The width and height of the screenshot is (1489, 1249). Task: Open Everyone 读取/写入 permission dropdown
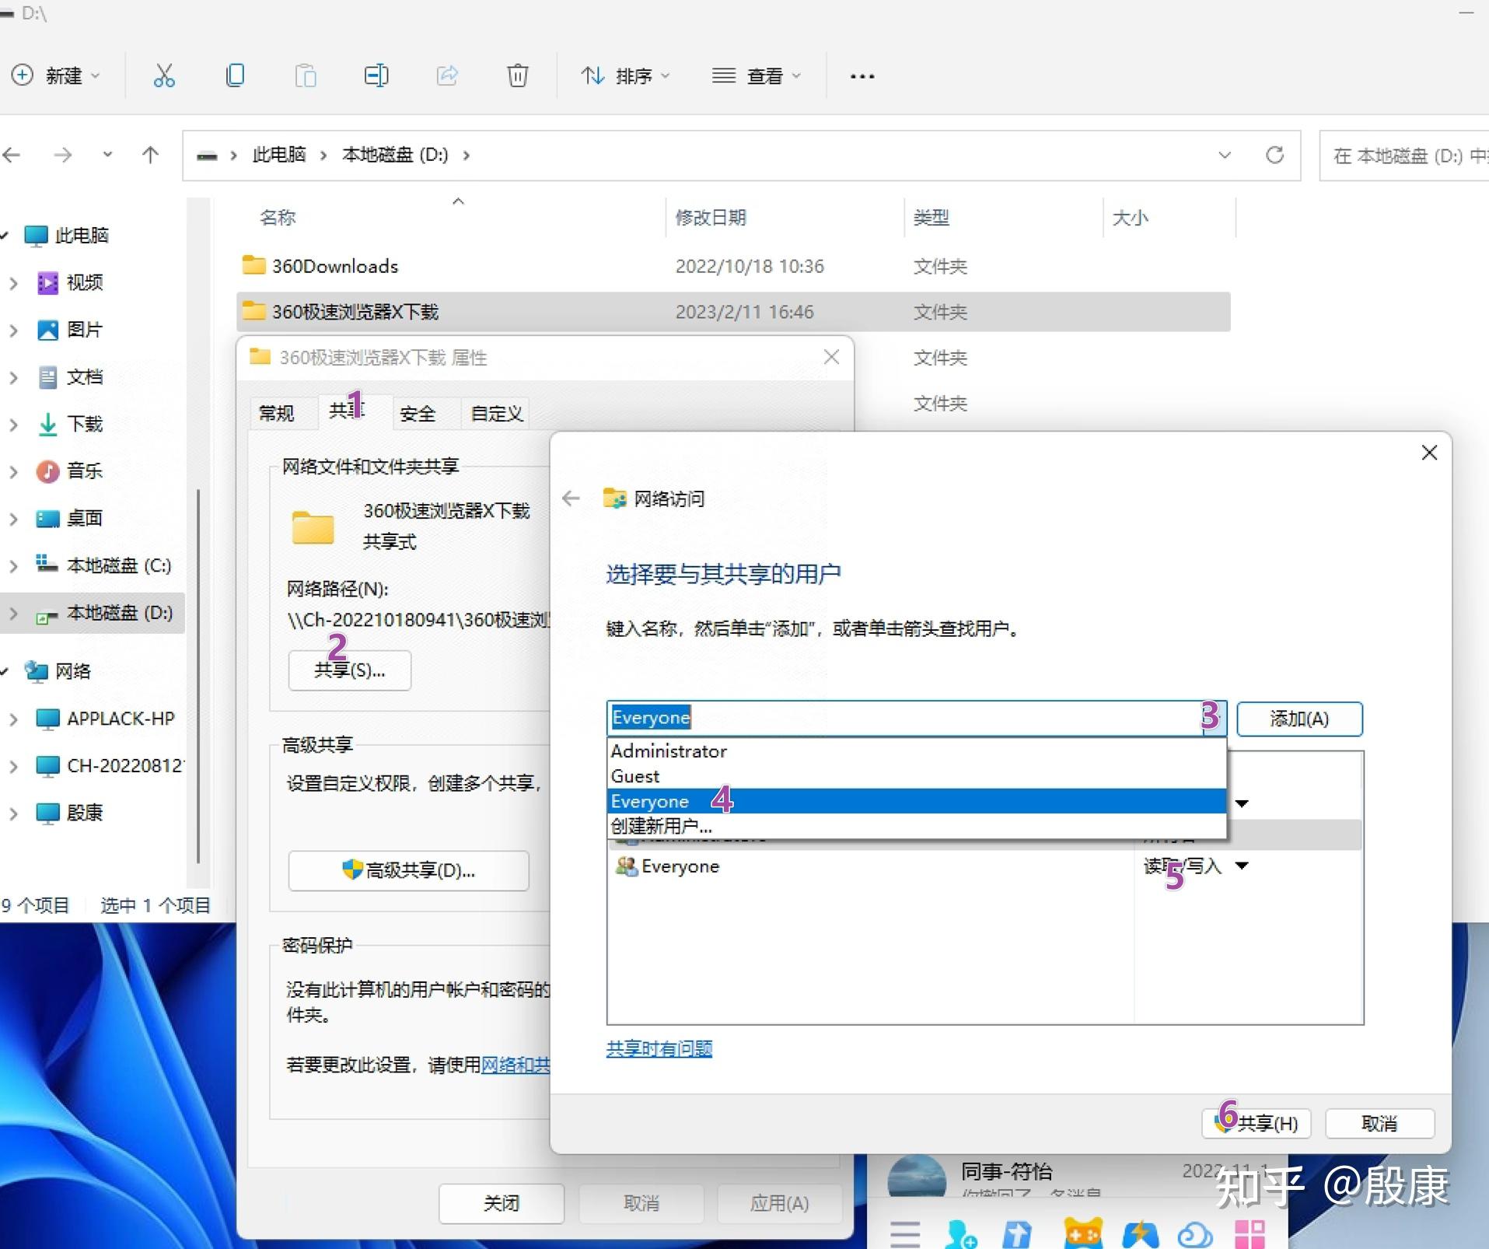(1243, 866)
